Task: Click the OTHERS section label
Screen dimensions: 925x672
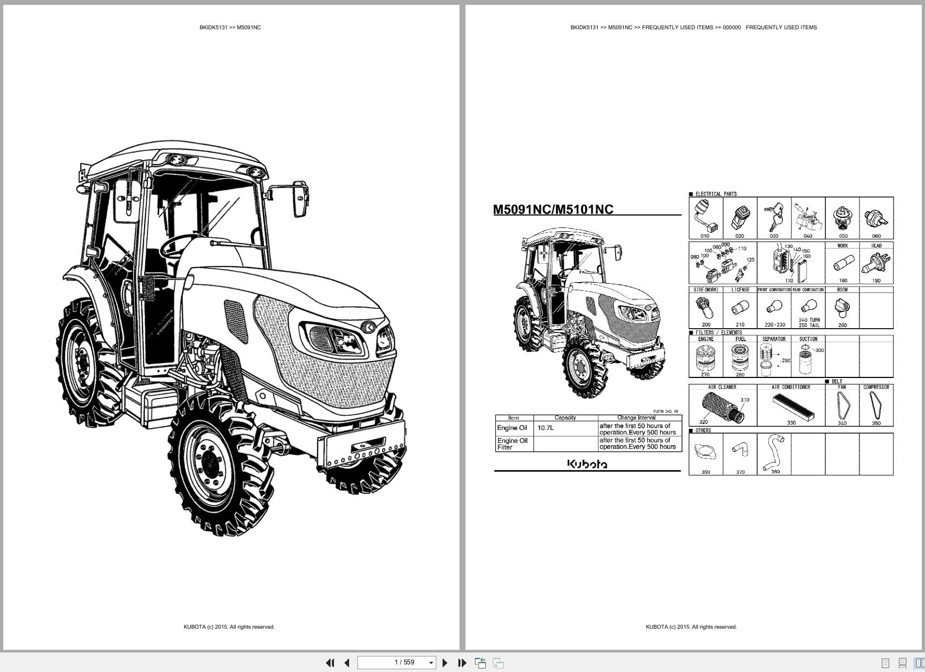Action: tap(703, 430)
